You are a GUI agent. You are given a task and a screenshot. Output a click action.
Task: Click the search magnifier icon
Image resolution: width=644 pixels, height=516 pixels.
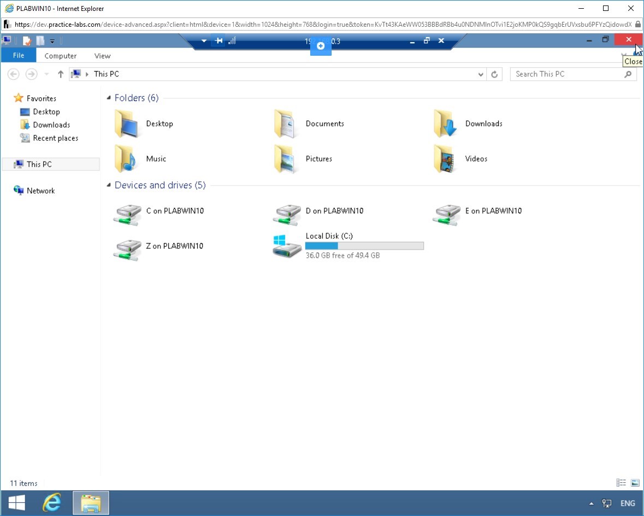[628, 74]
